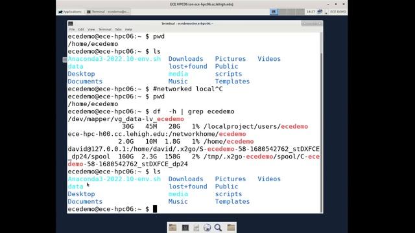The image size is (415, 233).
Task: Click "Anaconda3-2022.10-env.sh" in the first ls output
Action: pyautogui.click(x=114, y=59)
